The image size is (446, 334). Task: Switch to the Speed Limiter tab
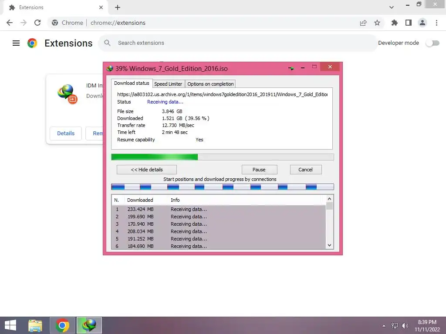(168, 84)
